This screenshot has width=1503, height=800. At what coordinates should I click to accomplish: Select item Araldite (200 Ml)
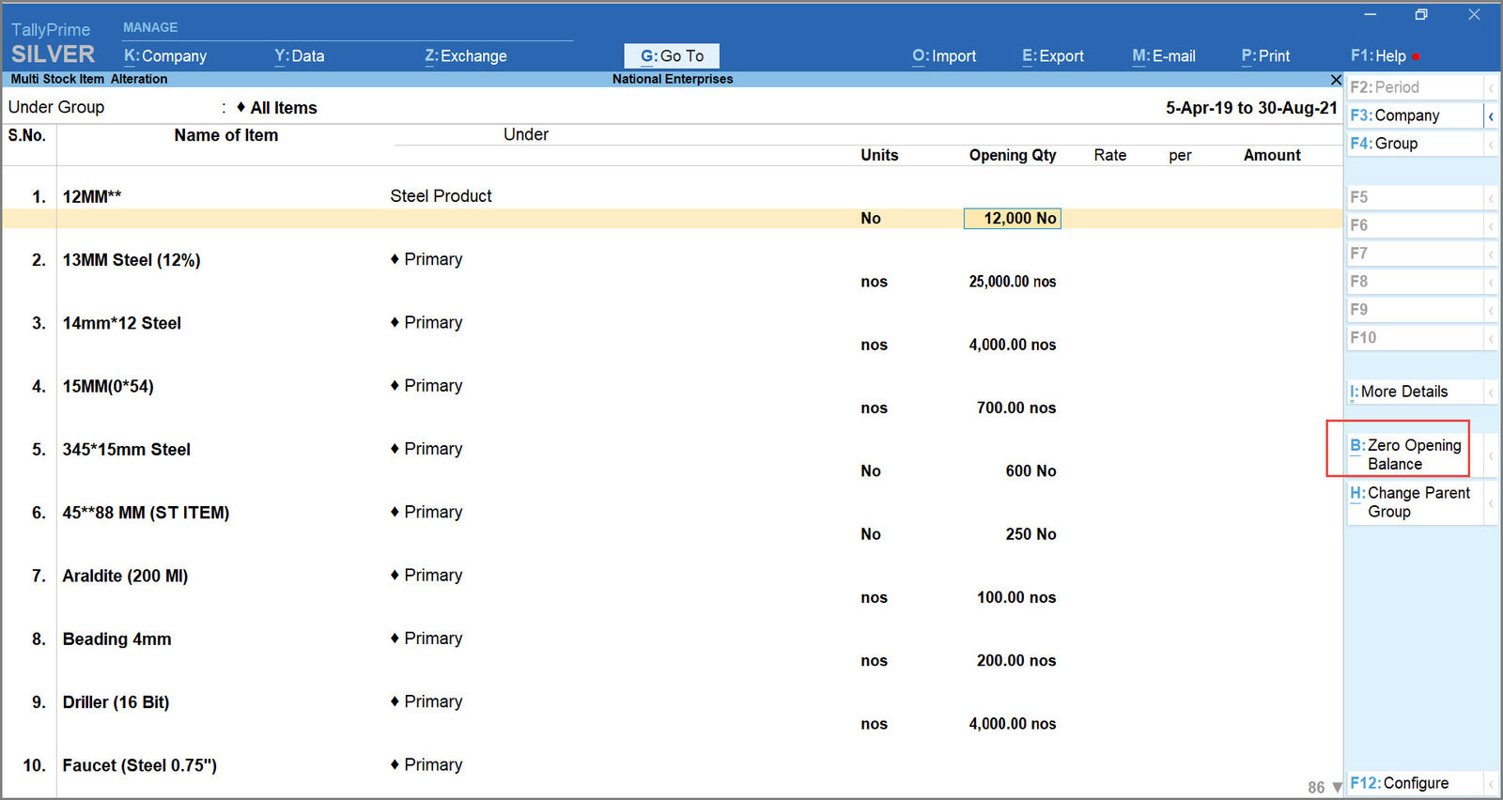pos(125,576)
